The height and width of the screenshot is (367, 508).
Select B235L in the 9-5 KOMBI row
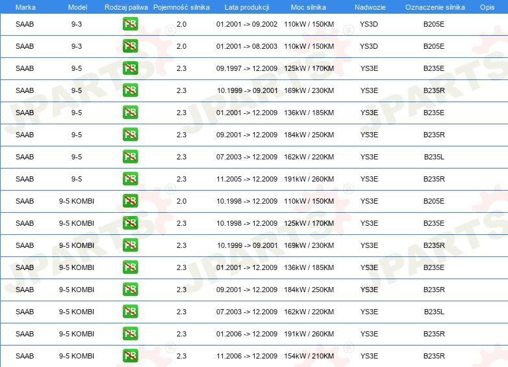click(x=434, y=312)
